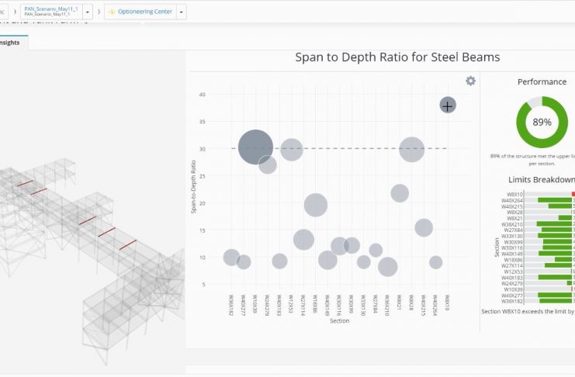Expand the Optioneering Center dropdown arrow
The image size is (575, 377).
[182, 12]
